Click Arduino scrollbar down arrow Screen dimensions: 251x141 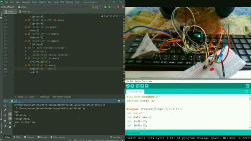[250, 127]
